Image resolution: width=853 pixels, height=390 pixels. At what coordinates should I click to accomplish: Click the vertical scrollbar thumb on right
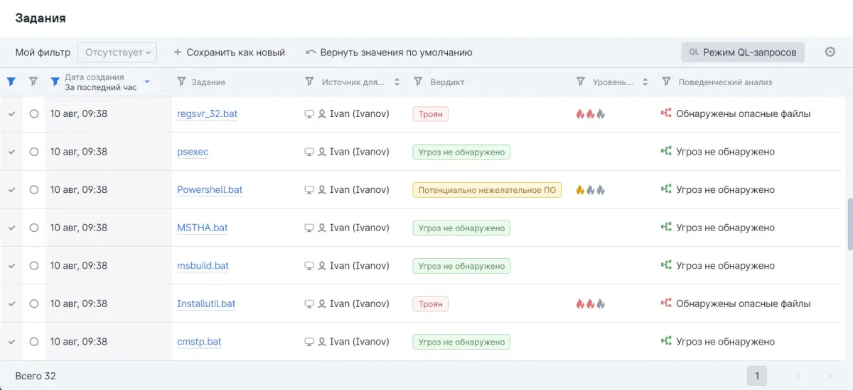[849, 223]
